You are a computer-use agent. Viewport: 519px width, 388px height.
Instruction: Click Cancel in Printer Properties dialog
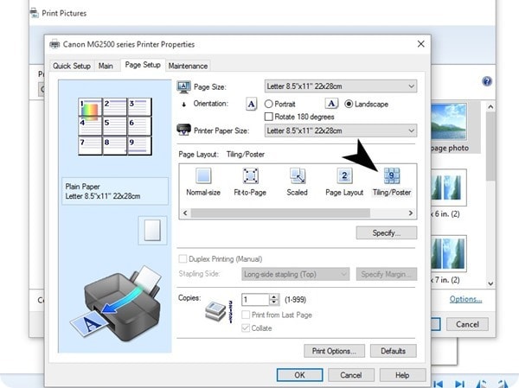click(351, 375)
